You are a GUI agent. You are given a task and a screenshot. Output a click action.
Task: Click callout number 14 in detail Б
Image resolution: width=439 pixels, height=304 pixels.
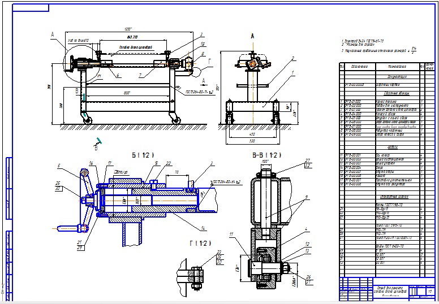click(x=204, y=228)
